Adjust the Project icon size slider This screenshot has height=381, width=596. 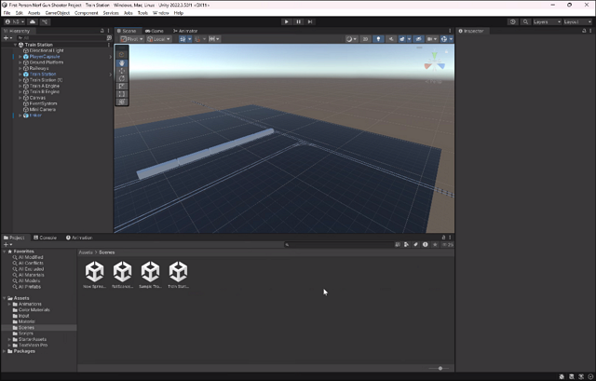pyautogui.click(x=440, y=368)
